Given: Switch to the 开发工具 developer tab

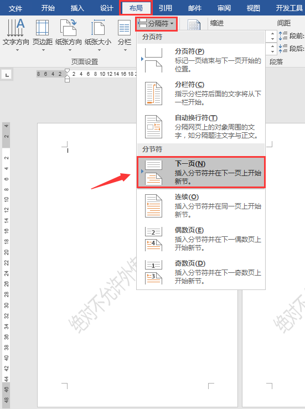Looking at the screenshot, I should [290, 8].
